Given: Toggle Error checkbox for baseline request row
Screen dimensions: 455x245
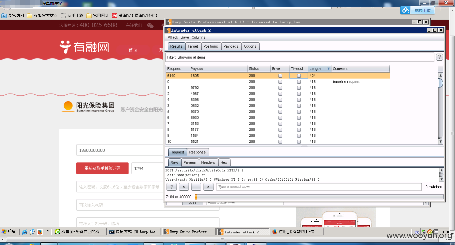Looking at the screenshot, I should tap(280, 82).
